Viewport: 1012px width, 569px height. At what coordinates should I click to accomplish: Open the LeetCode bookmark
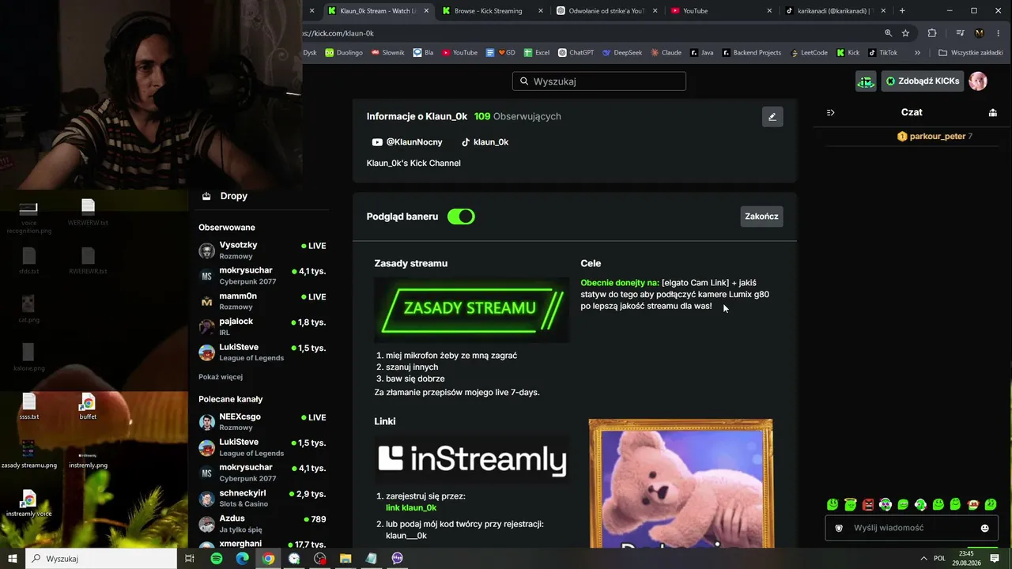point(808,53)
